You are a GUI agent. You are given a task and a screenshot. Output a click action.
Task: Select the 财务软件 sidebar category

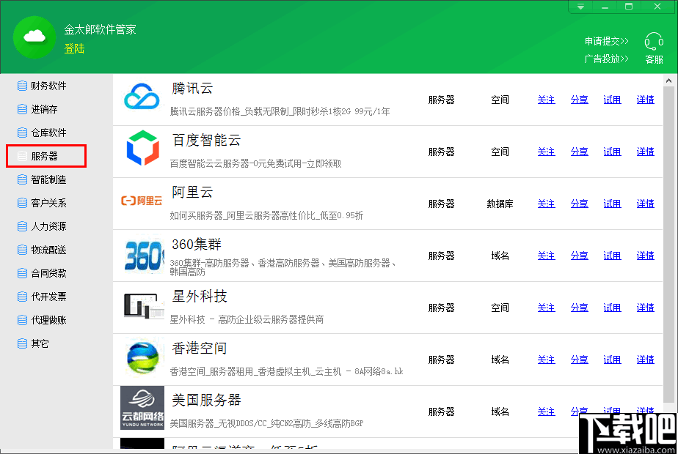(x=48, y=86)
